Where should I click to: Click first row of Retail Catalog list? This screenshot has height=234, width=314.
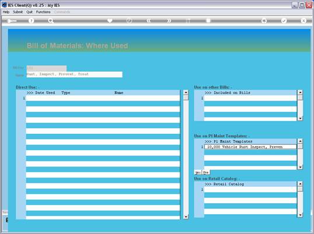250,190
